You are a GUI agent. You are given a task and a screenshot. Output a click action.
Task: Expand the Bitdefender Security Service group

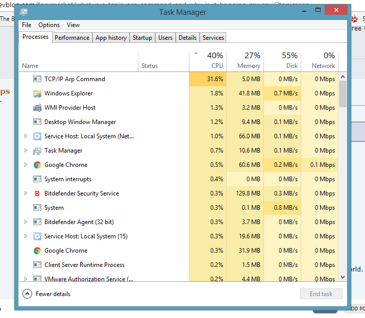pyautogui.click(x=26, y=193)
